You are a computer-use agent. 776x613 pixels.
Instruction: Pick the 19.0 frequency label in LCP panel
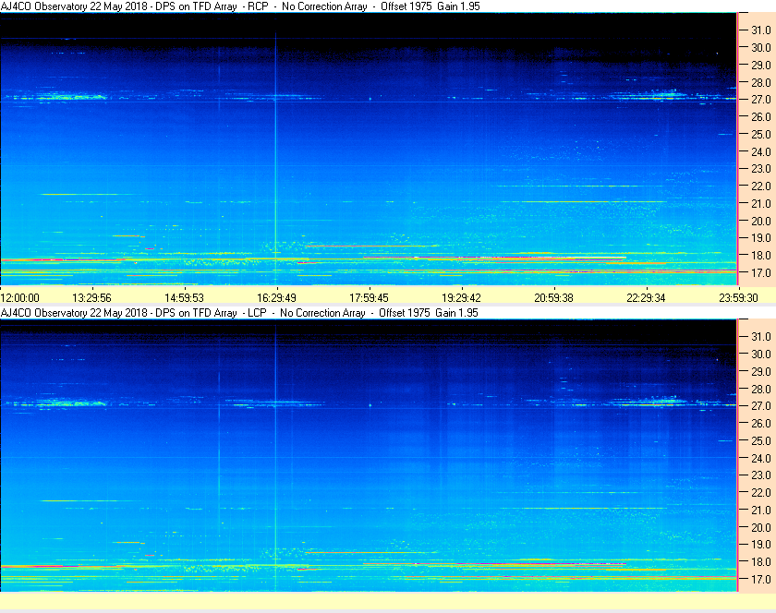point(761,545)
